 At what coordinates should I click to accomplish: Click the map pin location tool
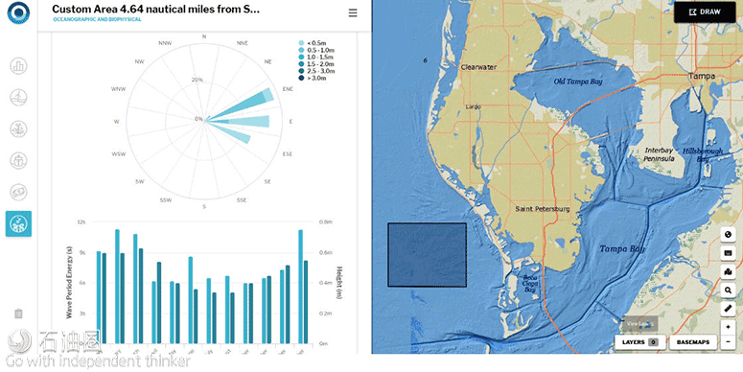[728, 271]
